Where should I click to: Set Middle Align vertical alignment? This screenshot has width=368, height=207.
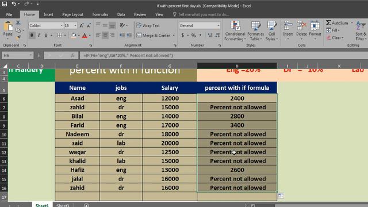(105, 25)
